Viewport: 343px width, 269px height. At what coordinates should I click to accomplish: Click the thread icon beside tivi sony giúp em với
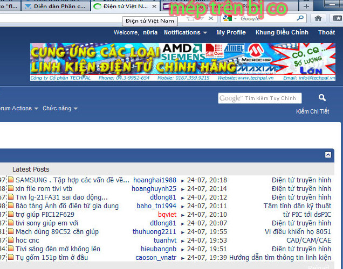(11, 223)
